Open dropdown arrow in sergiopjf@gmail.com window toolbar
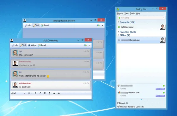The width and height of the screenshot is (177, 116). pos(102,25)
